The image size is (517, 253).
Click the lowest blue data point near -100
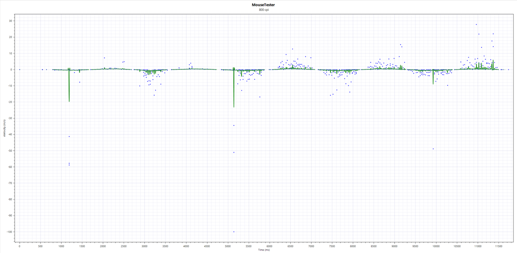click(234, 232)
